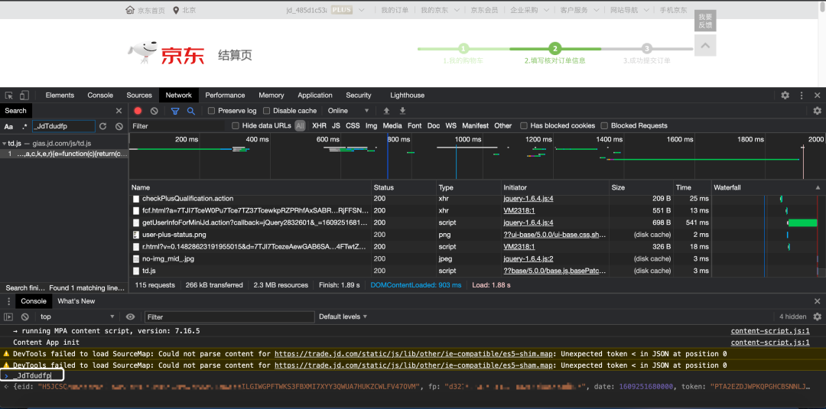Switch to the Performance tab
This screenshot has height=409, width=826.
click(x=225, y=96)
